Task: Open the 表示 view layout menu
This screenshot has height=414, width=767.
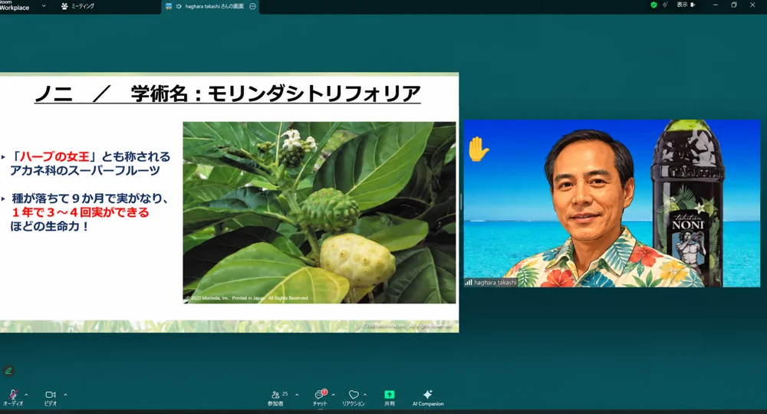Action: coord(686,5)
